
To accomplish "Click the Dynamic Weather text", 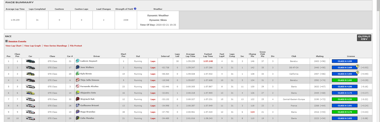I will pos(158,15).
